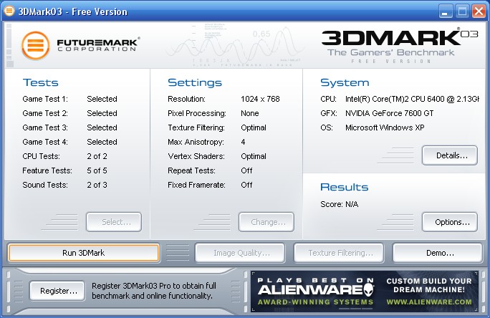490x318 pixels.
Task: Click the Results section heading
Action: click(x=345, y=187)
